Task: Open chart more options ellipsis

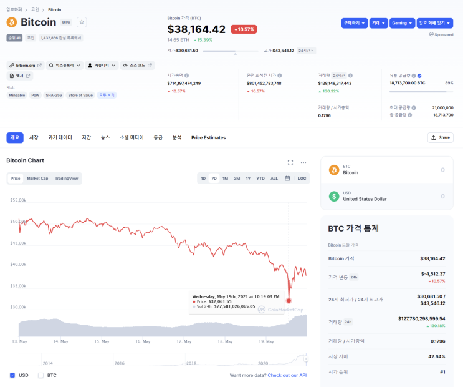Action: (303, 162)
